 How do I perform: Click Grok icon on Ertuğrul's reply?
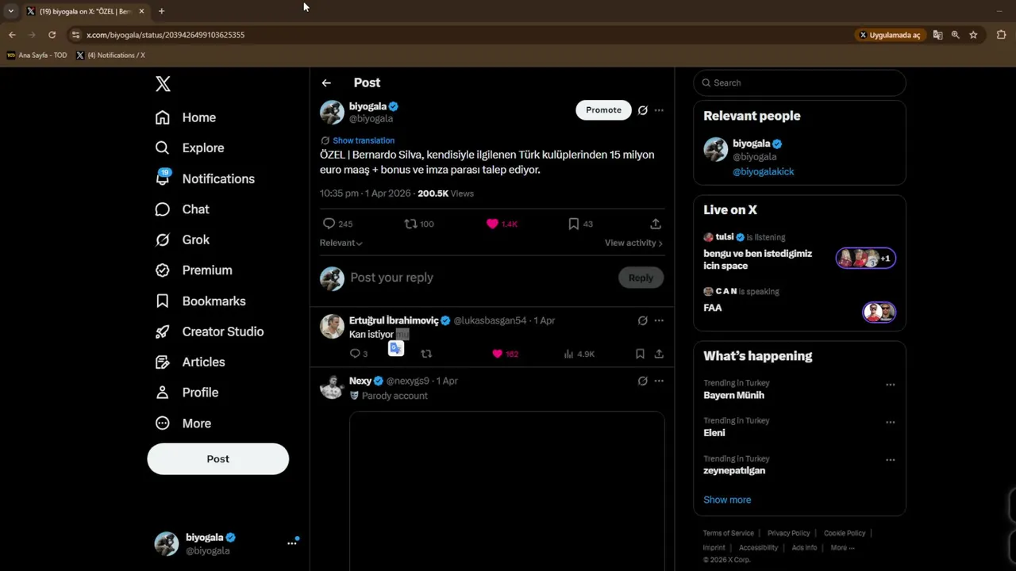click(643, 320)
